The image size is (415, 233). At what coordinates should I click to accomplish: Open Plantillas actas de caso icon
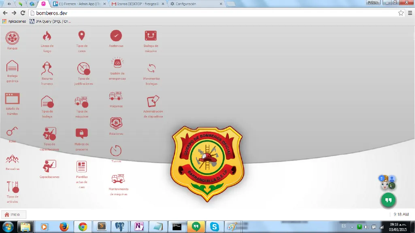click(x=81, y=167)
